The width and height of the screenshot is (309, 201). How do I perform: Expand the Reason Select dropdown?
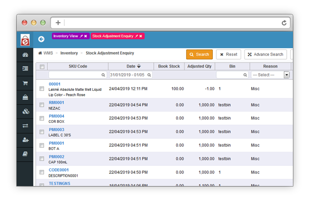click(x=270, y=75)
